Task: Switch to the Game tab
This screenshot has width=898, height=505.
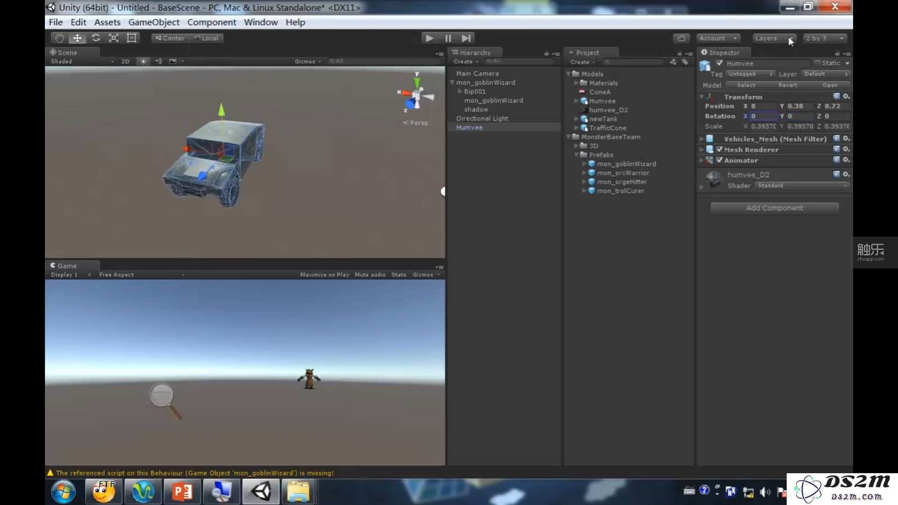Action: [x=72, y=266]
